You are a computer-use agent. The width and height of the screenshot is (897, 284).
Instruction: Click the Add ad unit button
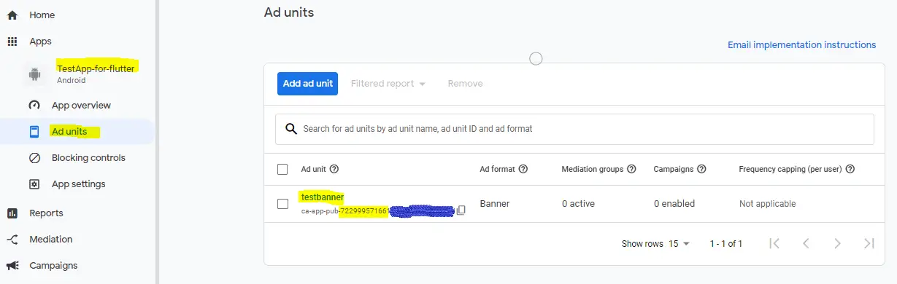(x=307, y=84)
